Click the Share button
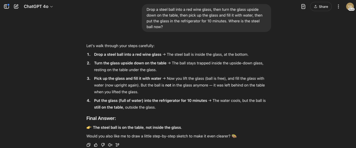This screenshot has height=148, width=356. (321, 7)
